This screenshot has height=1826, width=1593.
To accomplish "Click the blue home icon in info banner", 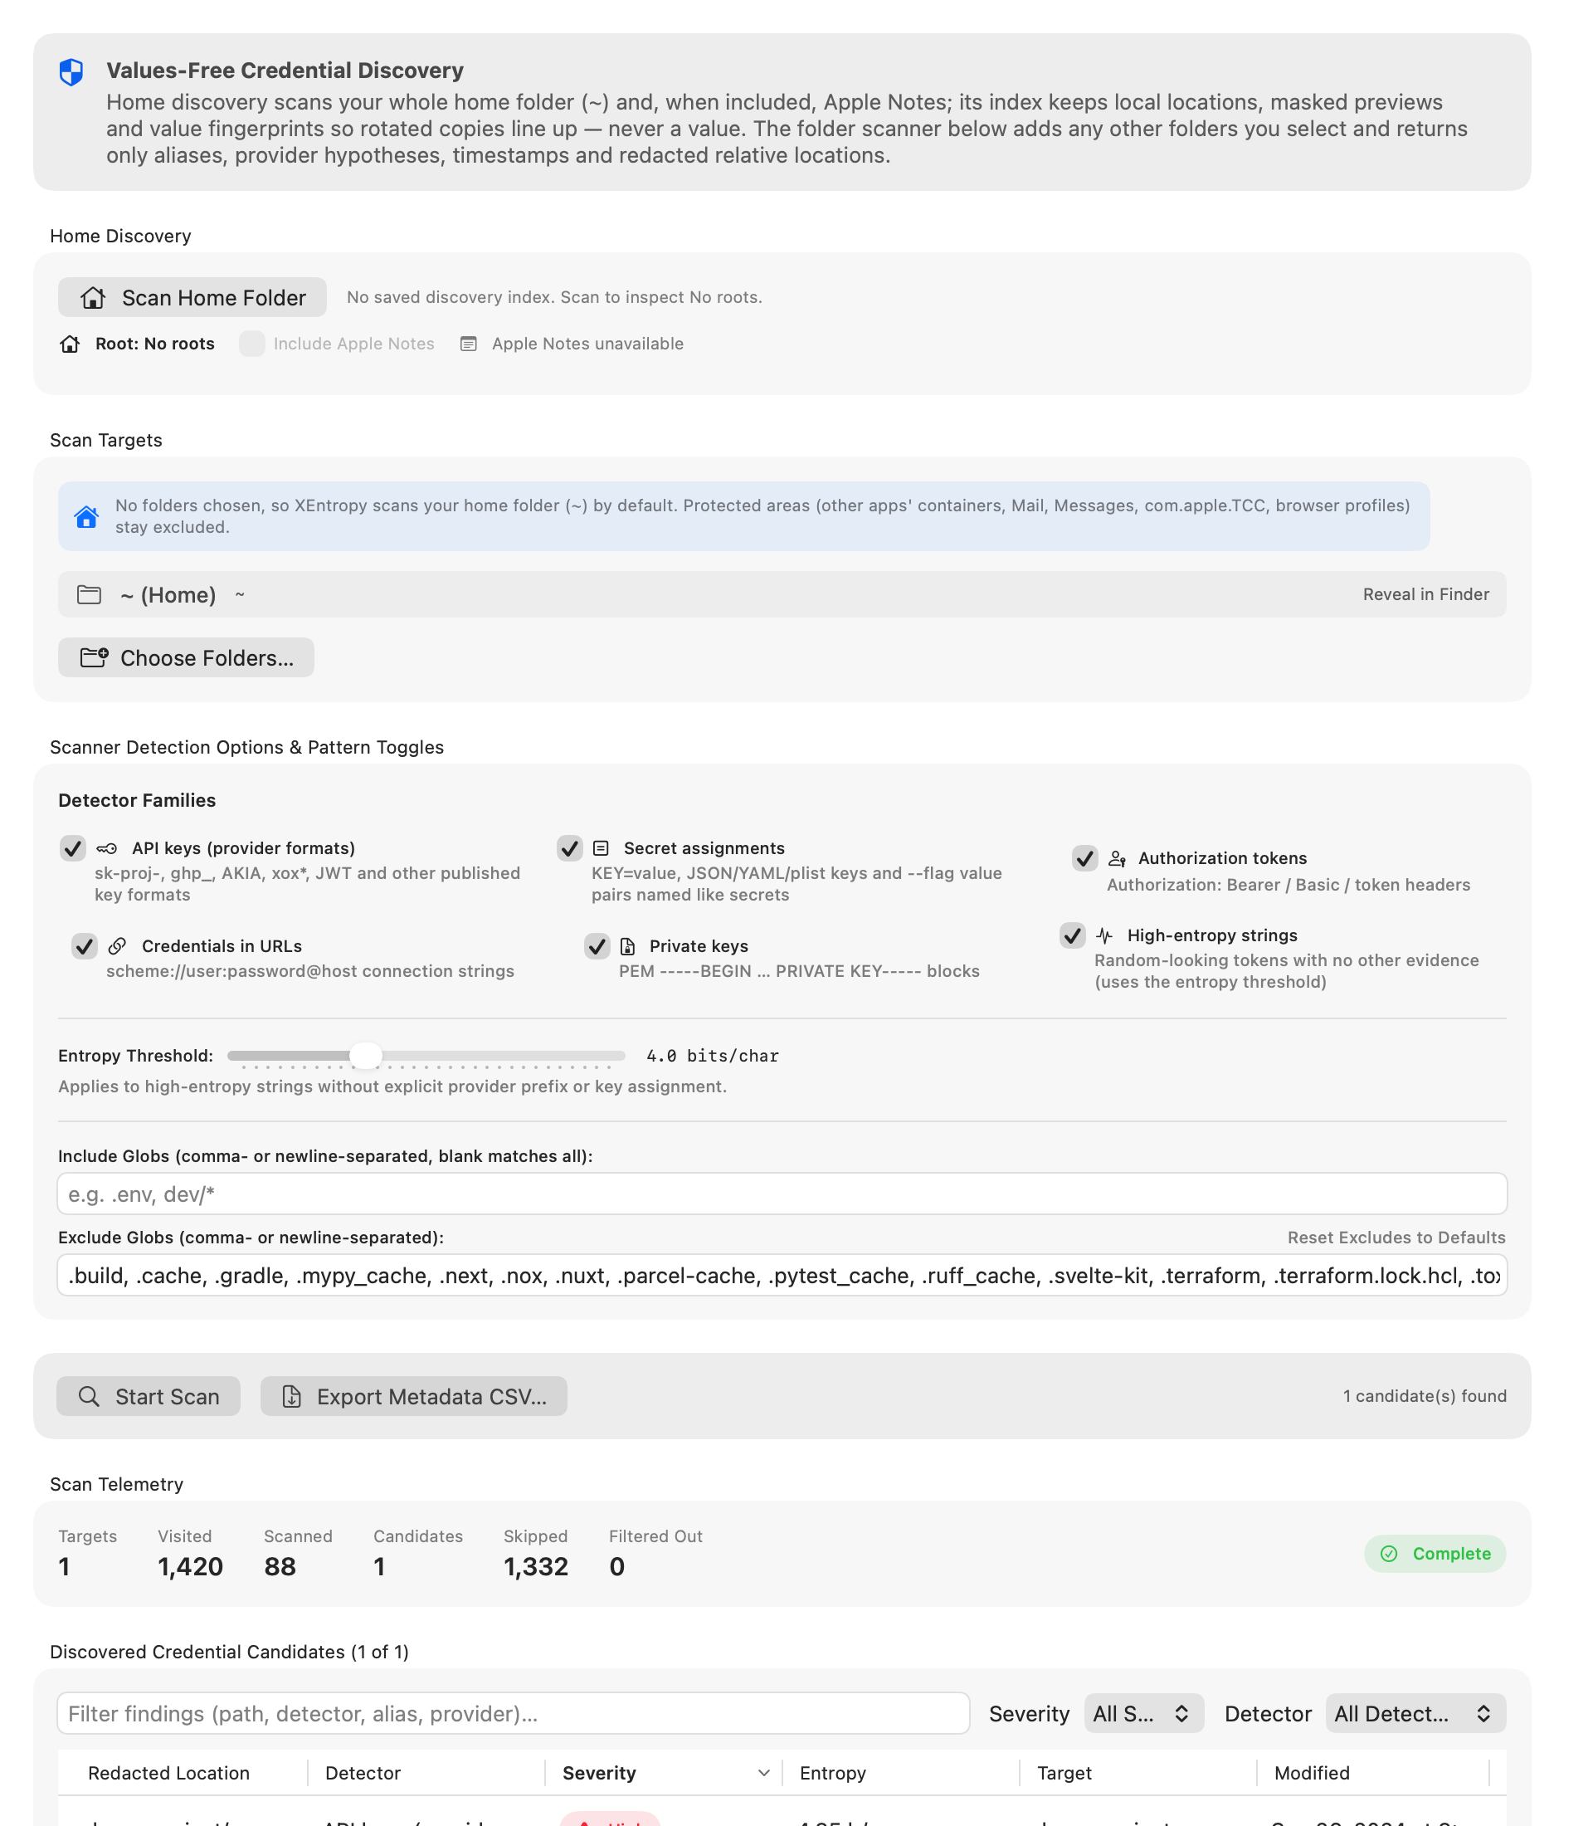I will tap(86, 517).
